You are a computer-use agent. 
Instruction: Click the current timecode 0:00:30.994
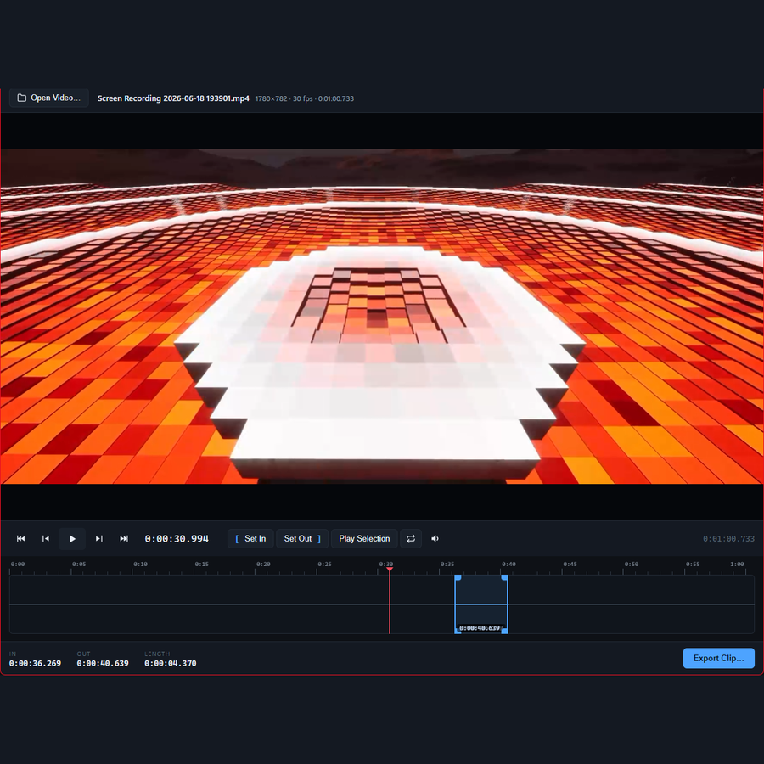(x=177, y=538)
